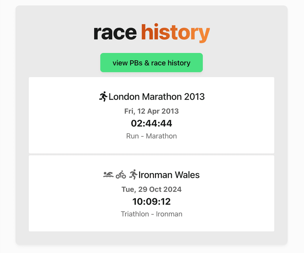The width and height of the screenshot is (304, 253).
Task: Click the year 2013 in marathon title
Action: pyautogui.click(x=194, y=97)
